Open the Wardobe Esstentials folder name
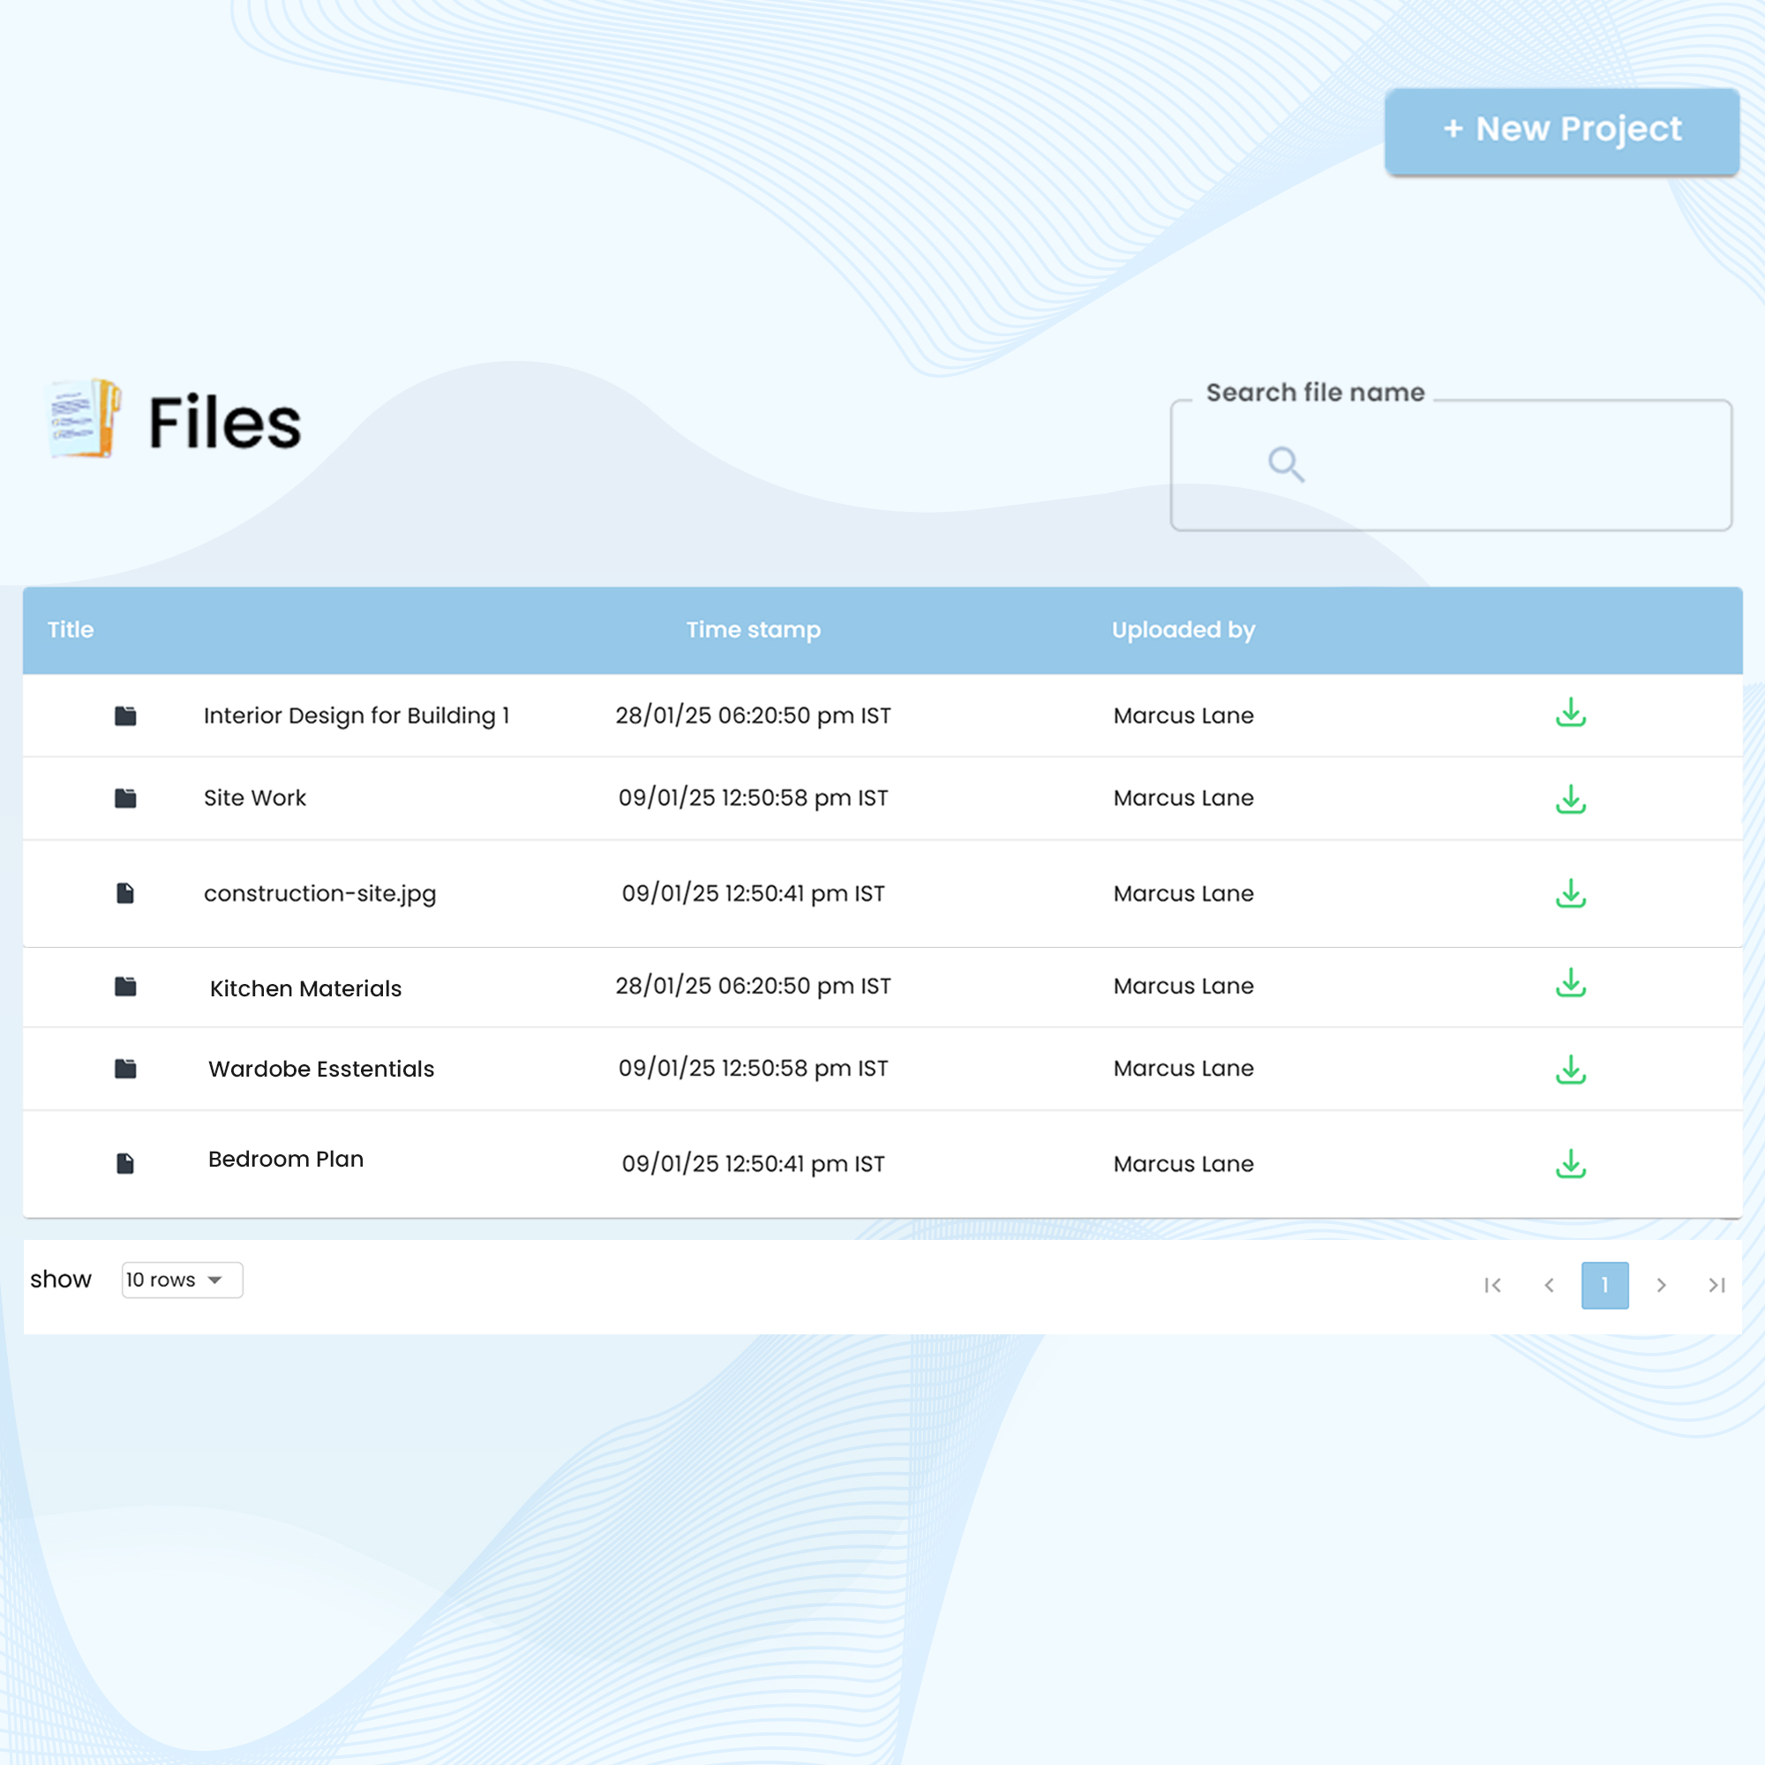Screen dimensions: 1765x1765 coord(320,1069)
